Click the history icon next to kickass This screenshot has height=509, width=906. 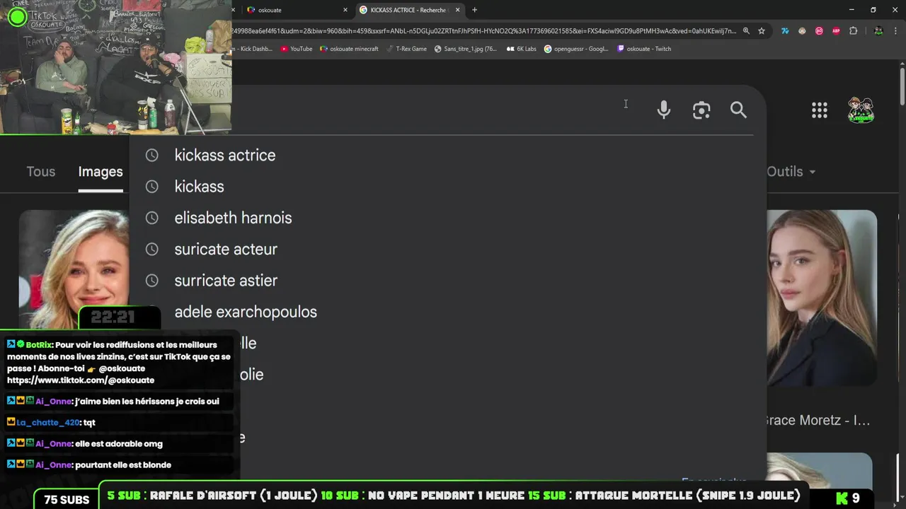[151, 187]
